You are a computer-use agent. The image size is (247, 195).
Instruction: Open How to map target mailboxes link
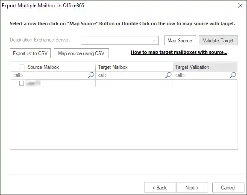click(x=179, y=52)
